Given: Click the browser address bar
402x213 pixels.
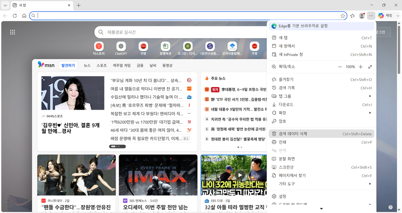Looking at the screenshot, I should click(188, 16).
